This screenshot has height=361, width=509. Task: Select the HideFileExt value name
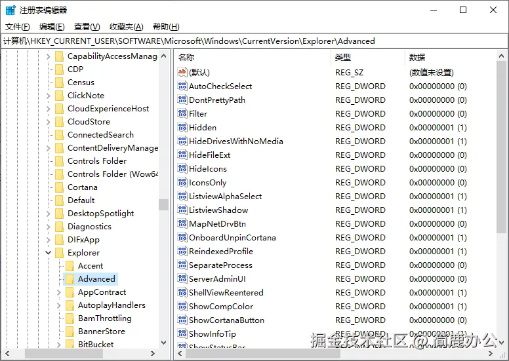click(x=210, y=155)
